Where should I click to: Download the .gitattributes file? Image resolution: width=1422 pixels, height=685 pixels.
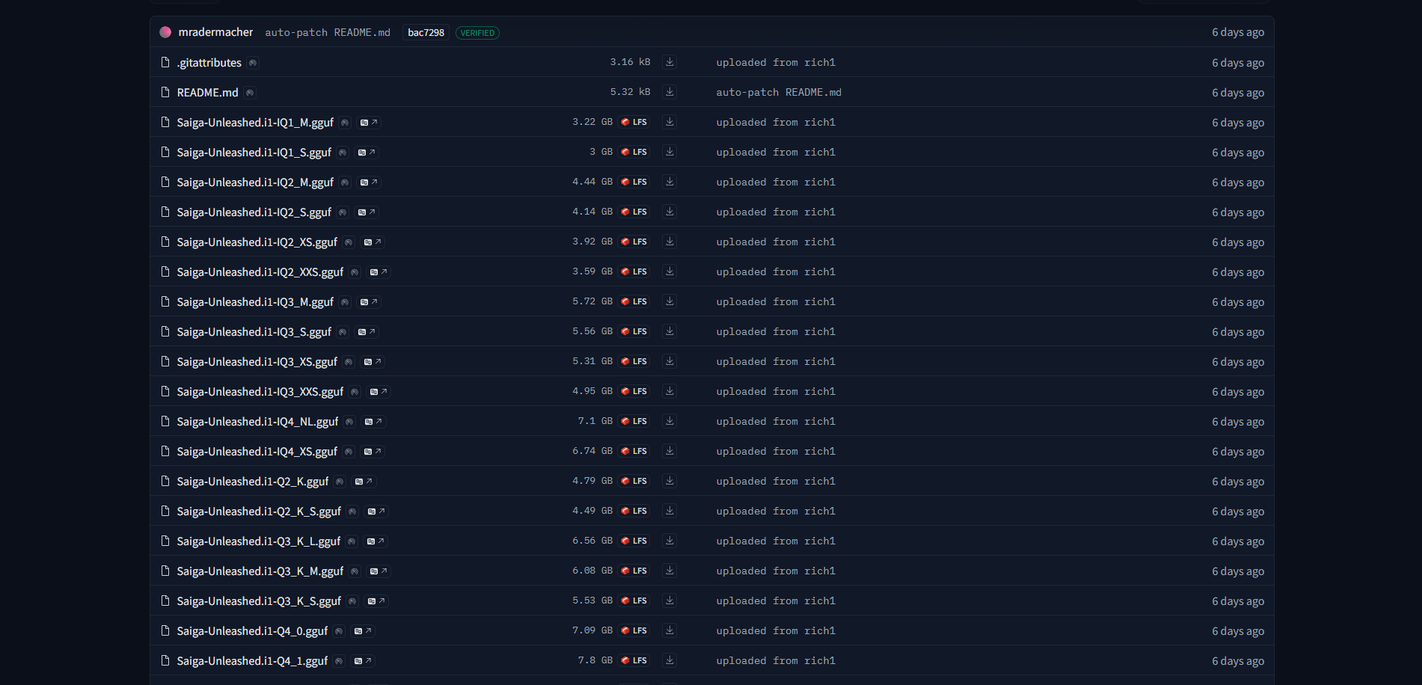[669, 62]
